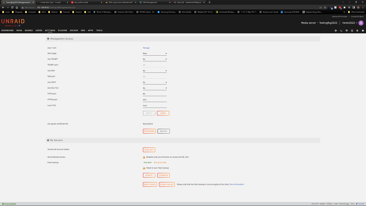Click the share page icon in address bar
This screenshot has width=366, height=206.
pyautogui.click(x=321, y=7)
